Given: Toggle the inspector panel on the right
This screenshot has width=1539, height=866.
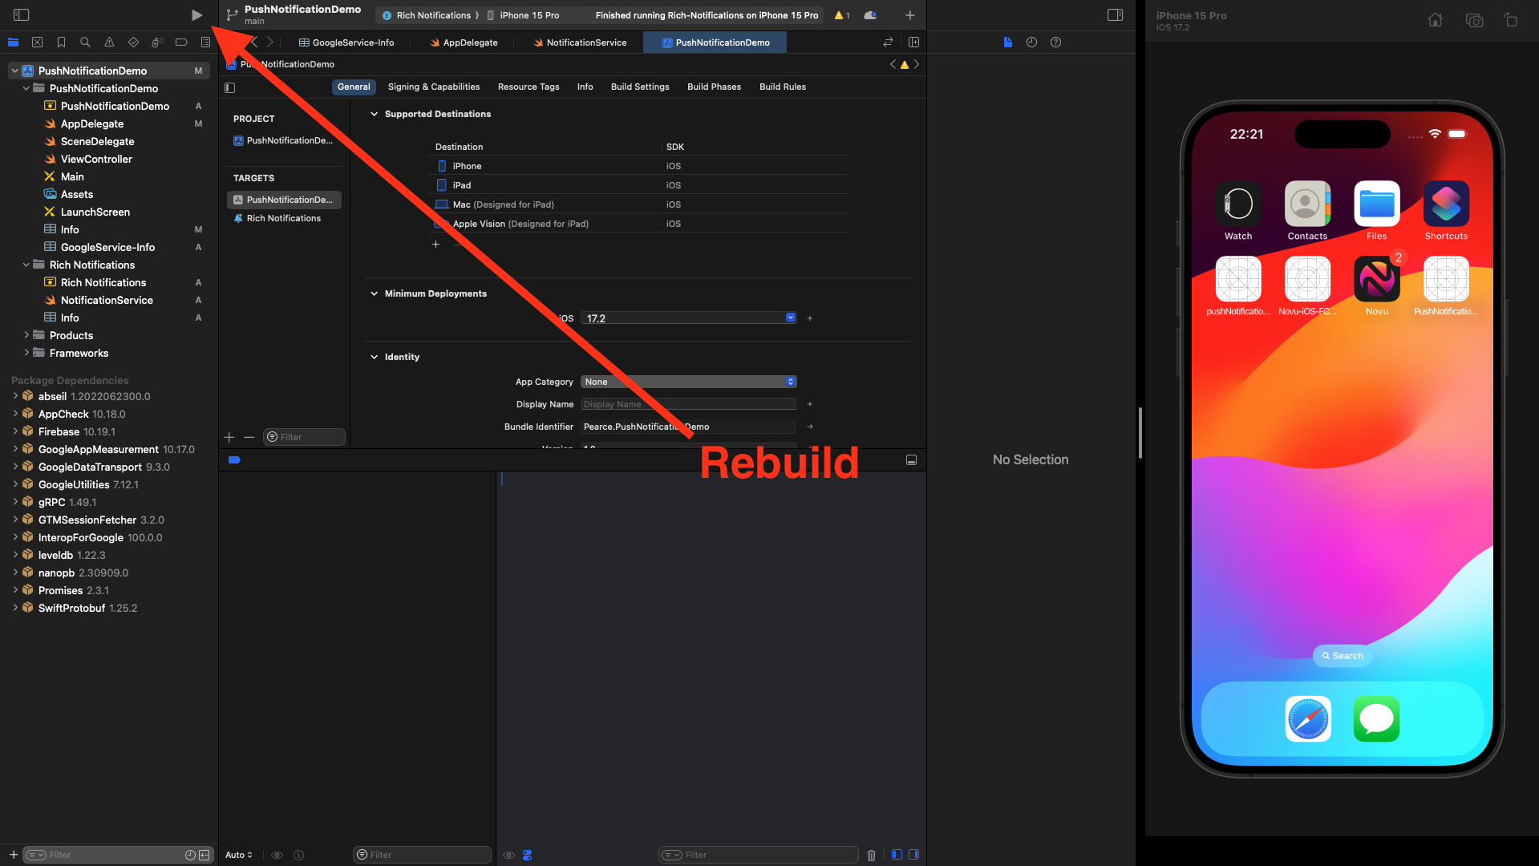Looking at the screenshot, I should point(1115,15).
